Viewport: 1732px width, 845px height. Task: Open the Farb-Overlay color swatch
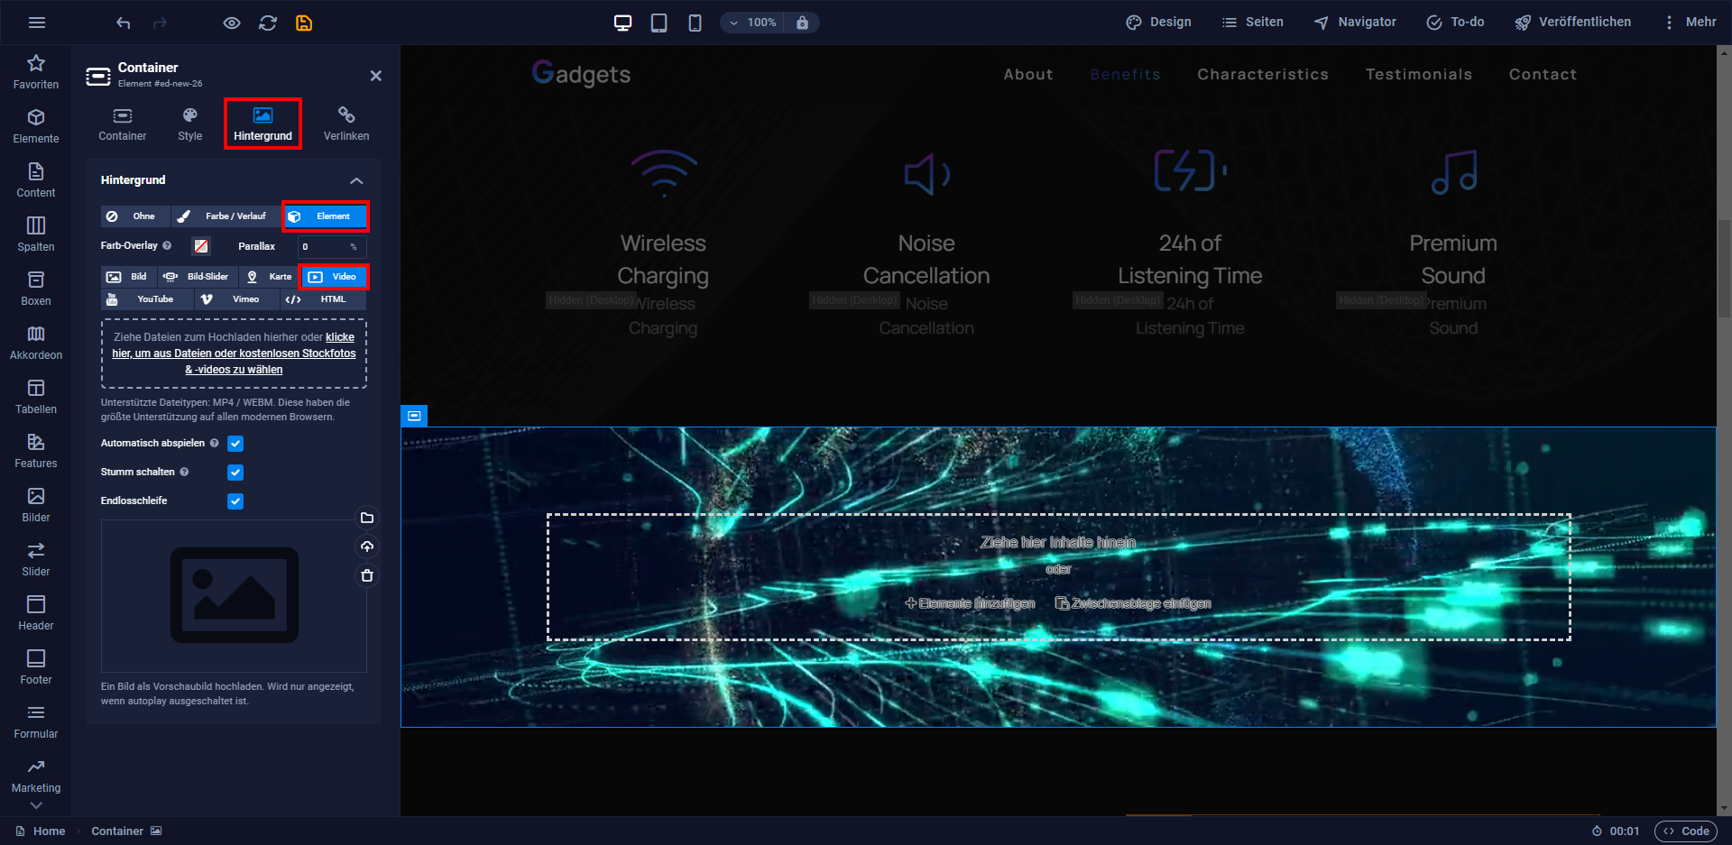[x=201, y=246]
